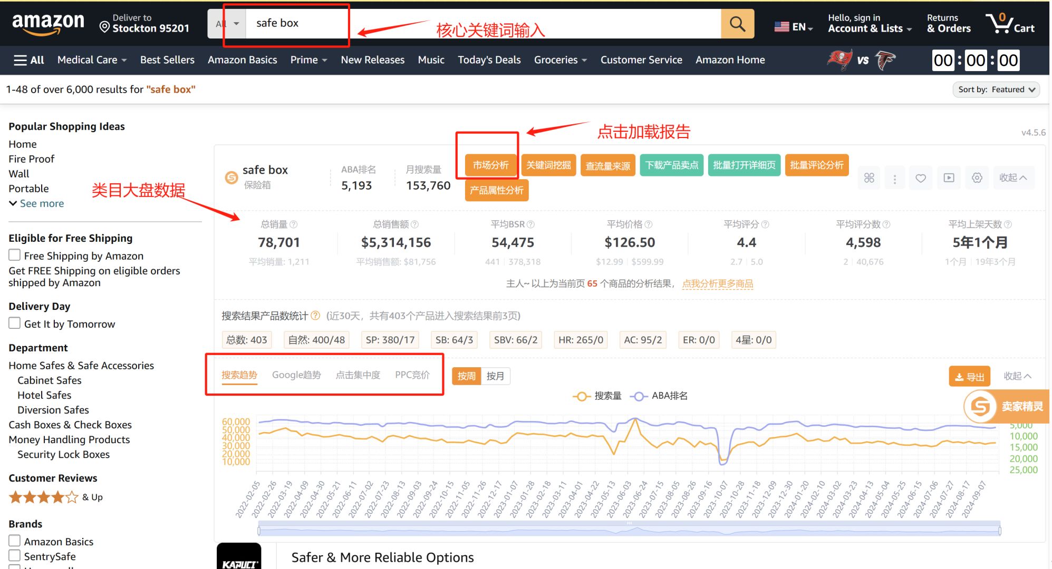Open Best Sellers in nav bar
Viewport: 1052px width, 569px height.
click(x=167, y=60)
